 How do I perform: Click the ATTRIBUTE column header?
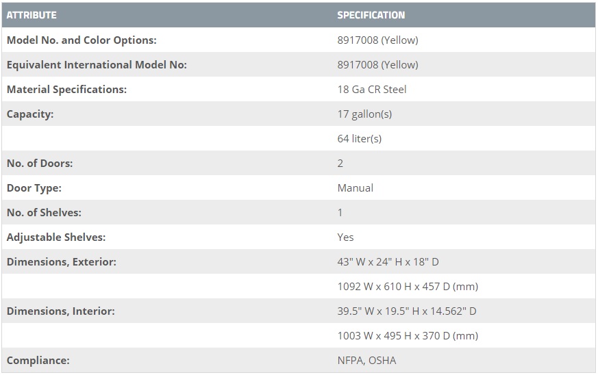[x=32, y=14]
